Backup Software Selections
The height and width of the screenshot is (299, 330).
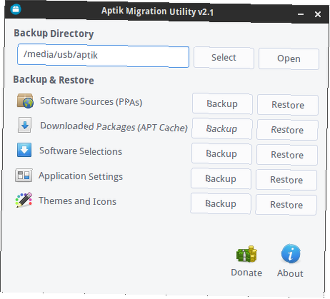[221, 154]
